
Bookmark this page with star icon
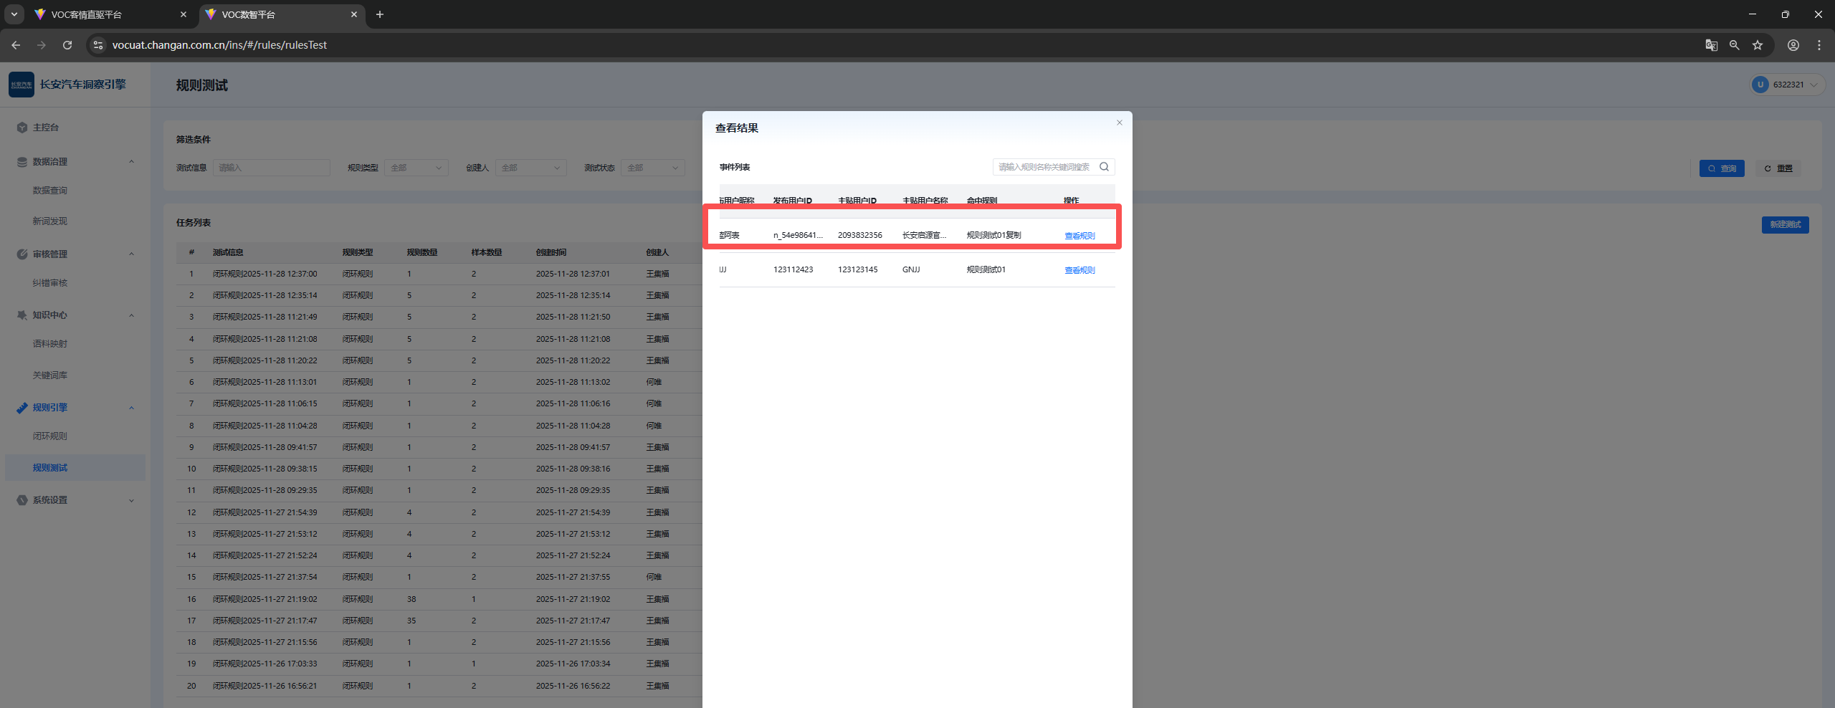click(x=1757, y=45)
